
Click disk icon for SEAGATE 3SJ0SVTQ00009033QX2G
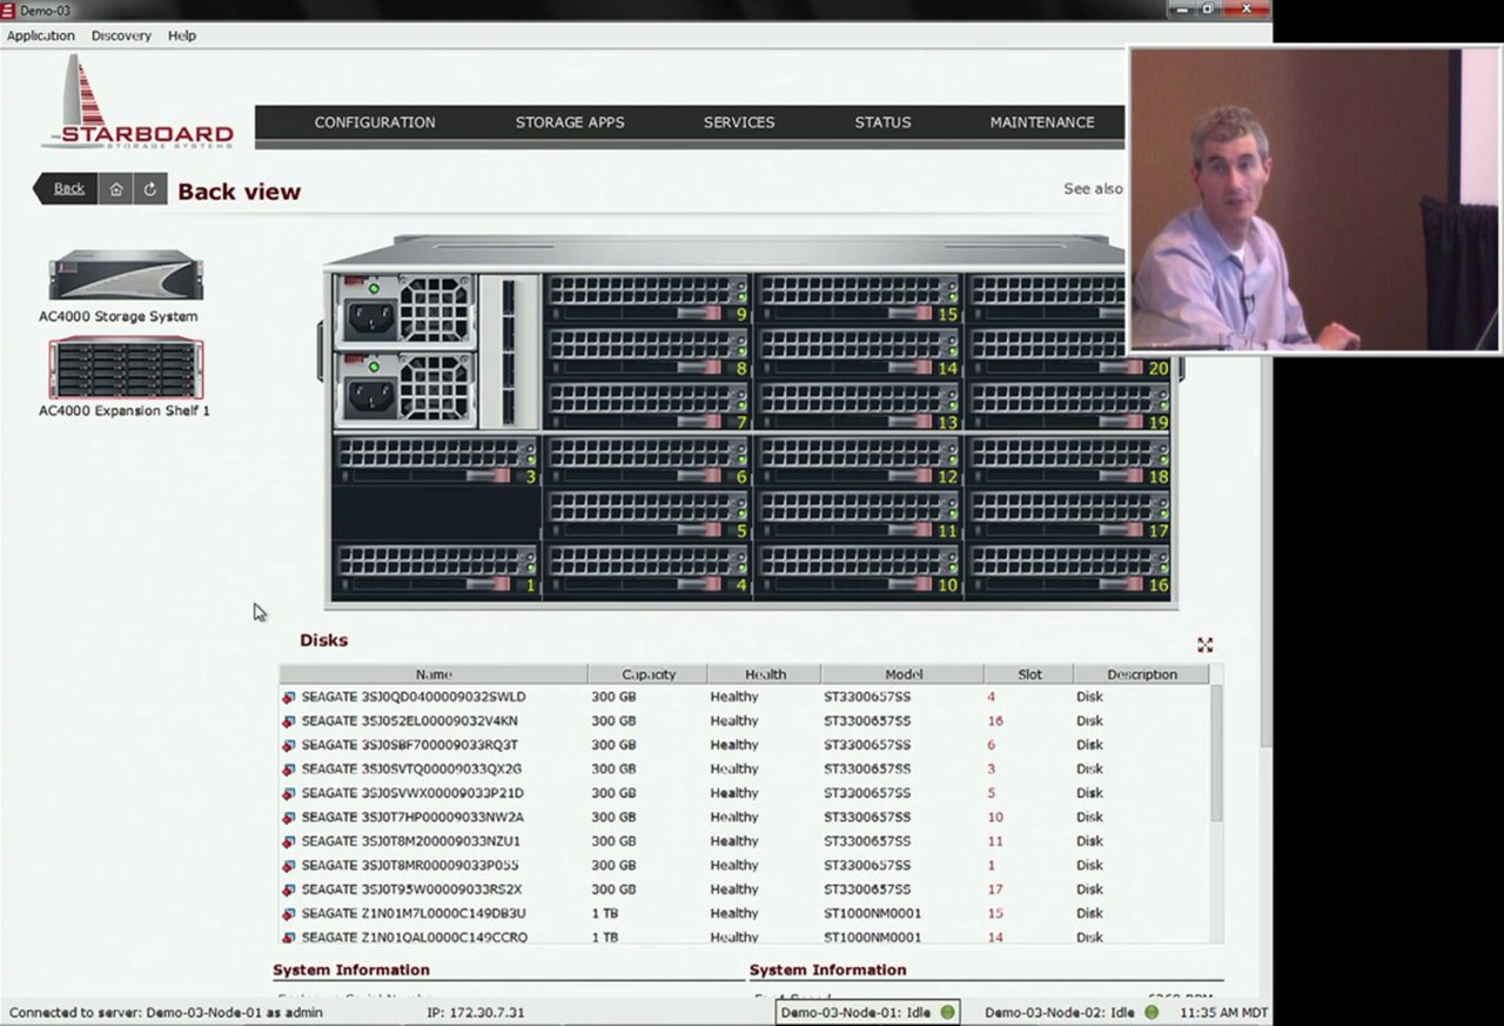(289, 769)
